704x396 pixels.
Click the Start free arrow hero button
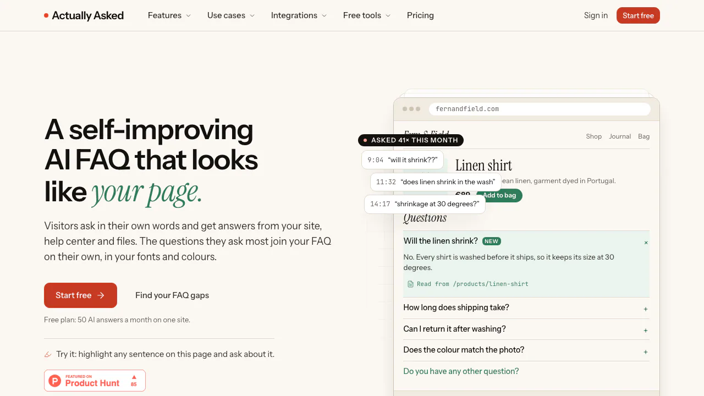click(80, 295)
